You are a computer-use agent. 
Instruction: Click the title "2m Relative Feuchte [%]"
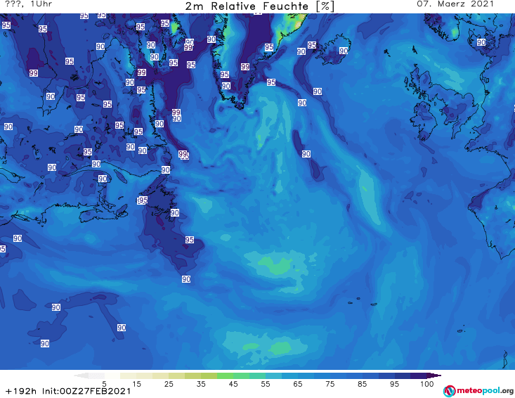(260, 6)
